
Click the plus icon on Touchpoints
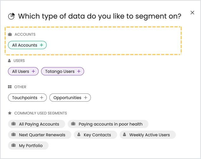[x=41, y=98]
